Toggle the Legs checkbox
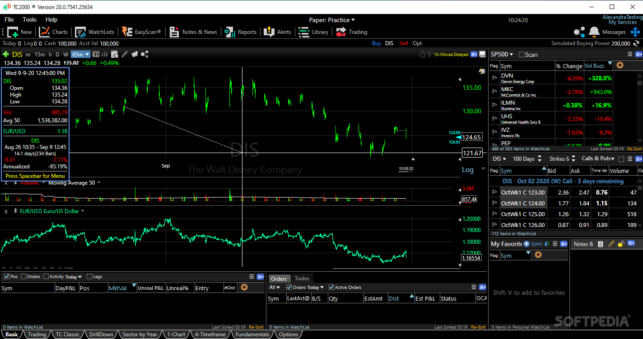 pos(89,276)
